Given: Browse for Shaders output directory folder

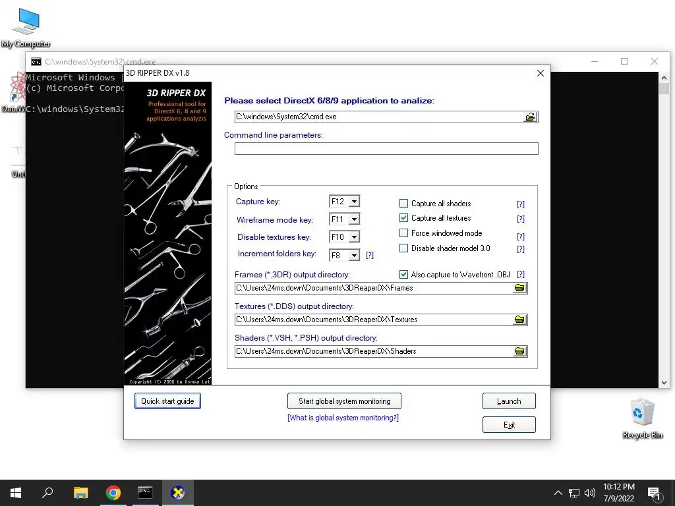Looking at the screenshot, I should pyautogui.click(x=520, y=351).
